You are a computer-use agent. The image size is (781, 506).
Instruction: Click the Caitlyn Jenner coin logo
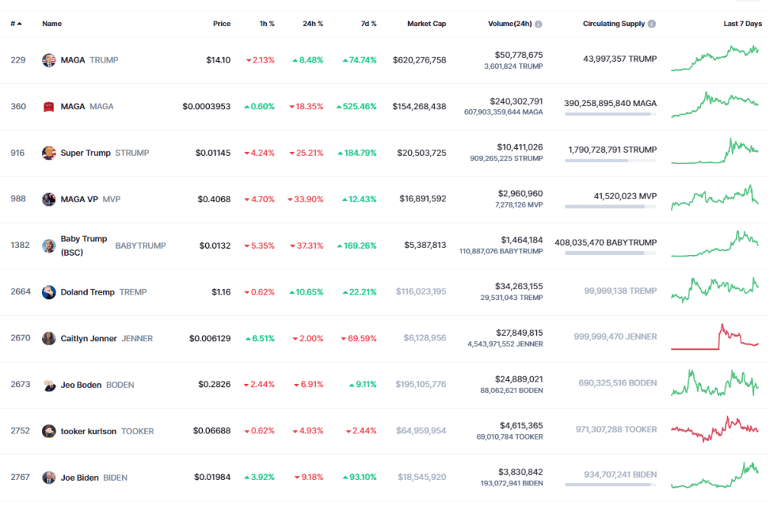click(x=49, y=339)
